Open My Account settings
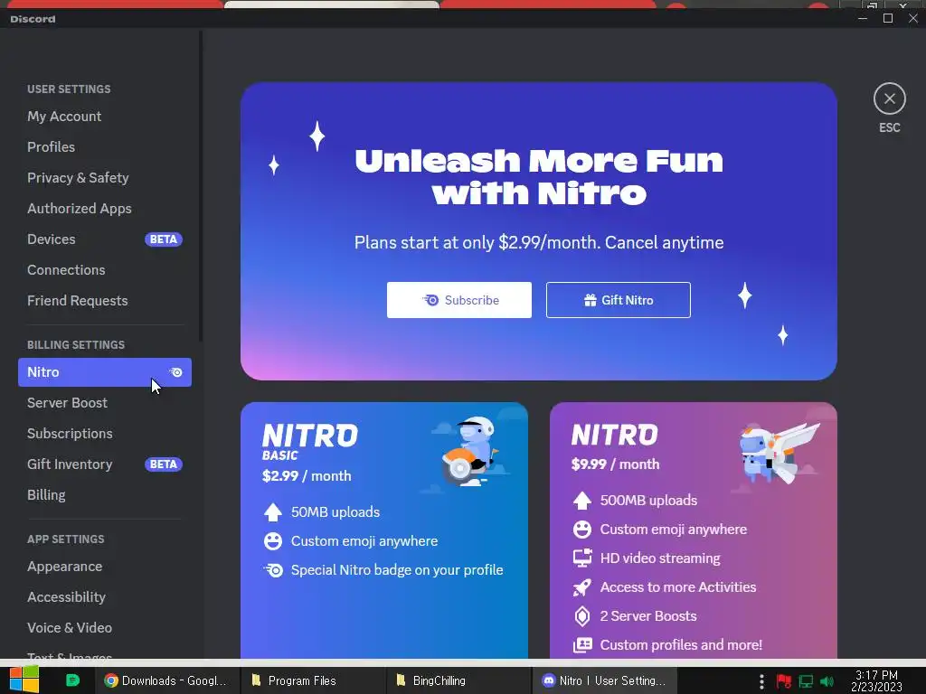 pos(64,117)
